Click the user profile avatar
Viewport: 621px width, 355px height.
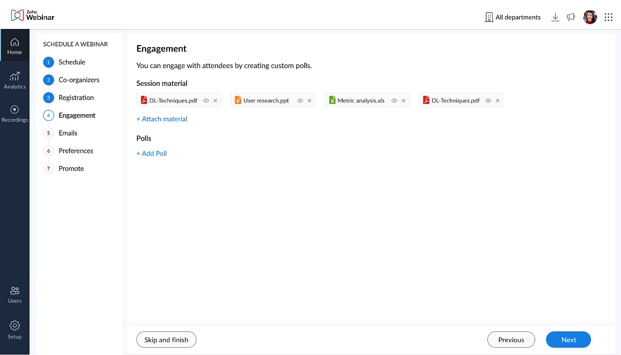tap(590, 17)
